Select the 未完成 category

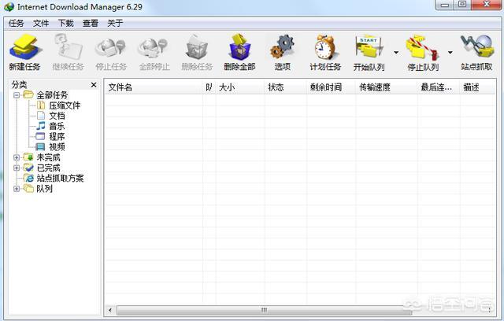pyautogui.click(x=42, y=157)
